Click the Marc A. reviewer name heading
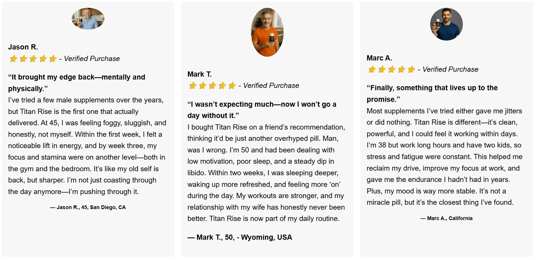This screenshot has height=260, width=536. pos(379,58)
